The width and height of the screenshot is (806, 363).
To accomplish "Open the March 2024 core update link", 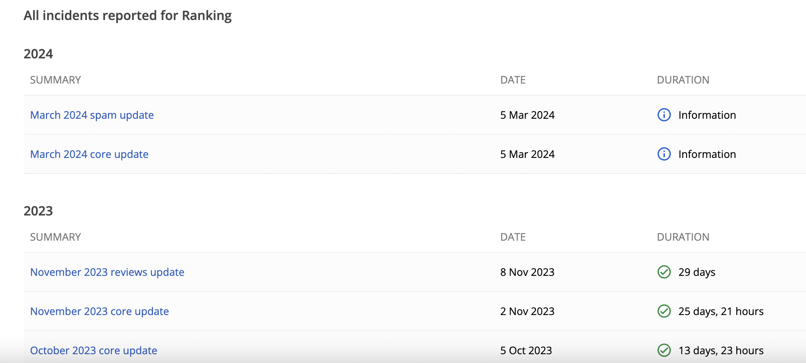I will point(89,154).
